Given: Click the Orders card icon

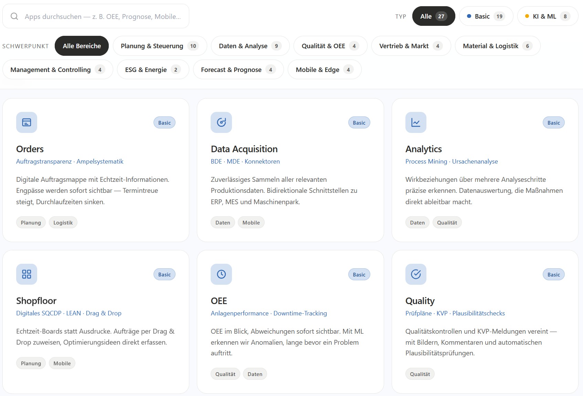Looking at the screenshot, I should click(26, 122).
